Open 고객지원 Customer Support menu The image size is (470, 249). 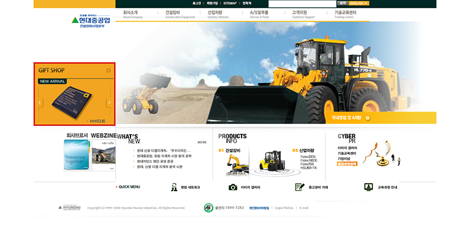(x=303, y=14)
